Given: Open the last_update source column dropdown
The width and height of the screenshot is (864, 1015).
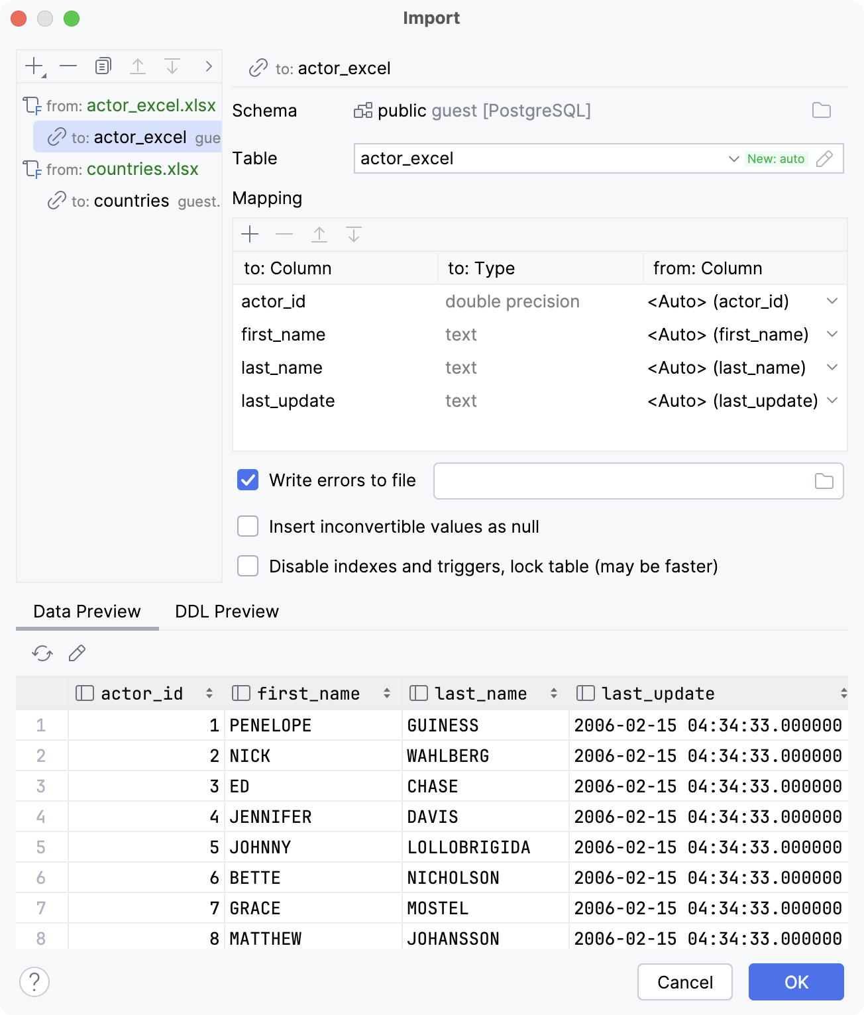Looking at the screenshot, I should tap(832, 401).
